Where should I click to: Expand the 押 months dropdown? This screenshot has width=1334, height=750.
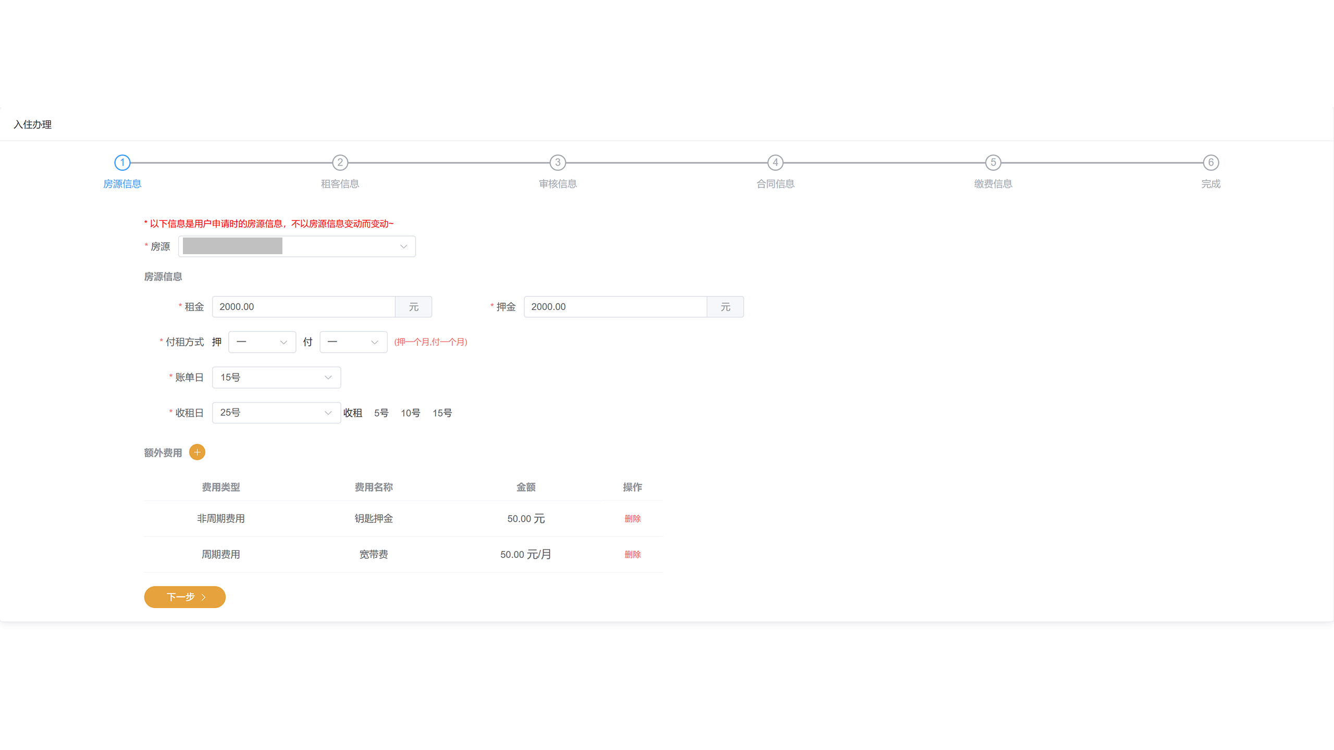tap(262, 342)
